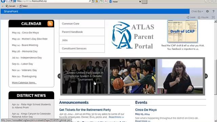
Task: Close the Home browser tab
Action: click(140, 2)
